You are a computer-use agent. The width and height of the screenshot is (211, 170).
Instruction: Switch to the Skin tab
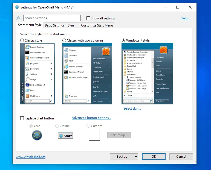click(71, 25)
